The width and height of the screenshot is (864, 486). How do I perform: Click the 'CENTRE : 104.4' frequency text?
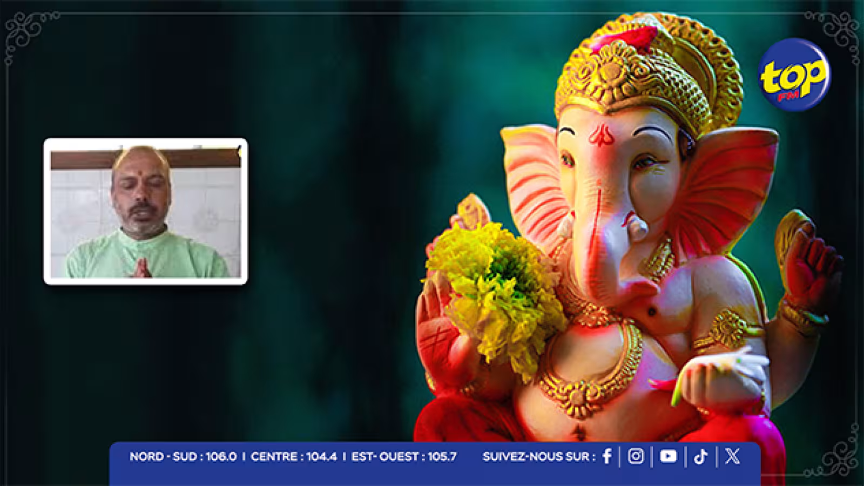click(x=294, y=457)
